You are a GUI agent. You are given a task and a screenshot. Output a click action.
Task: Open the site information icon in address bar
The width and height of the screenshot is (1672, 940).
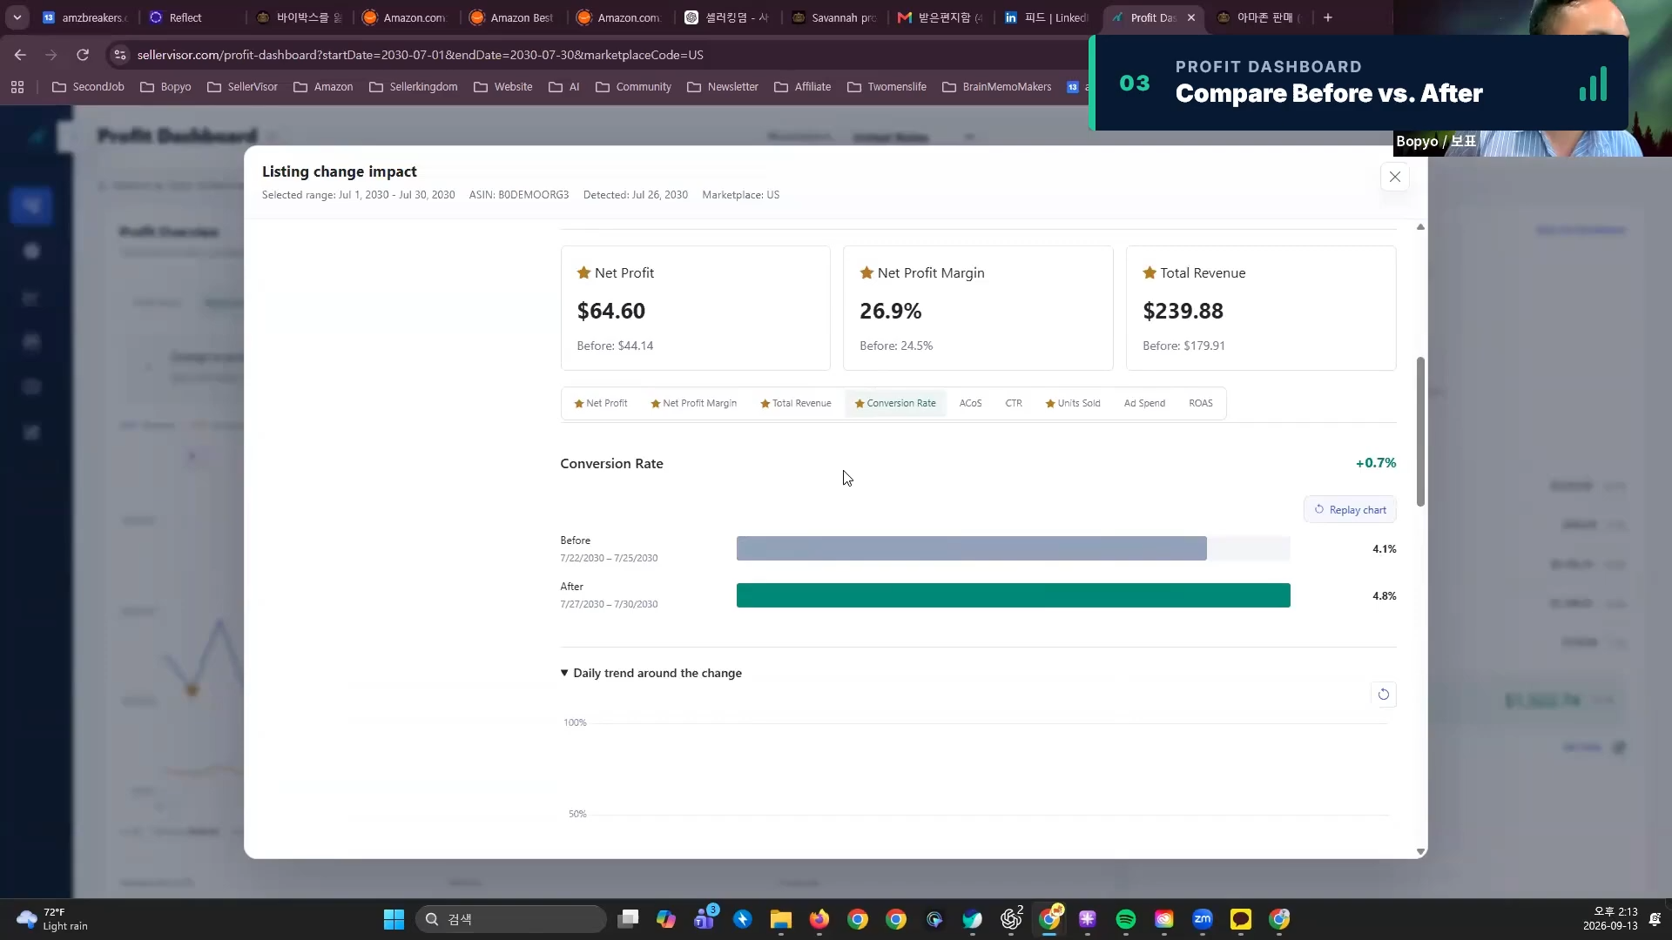point(120,55)
